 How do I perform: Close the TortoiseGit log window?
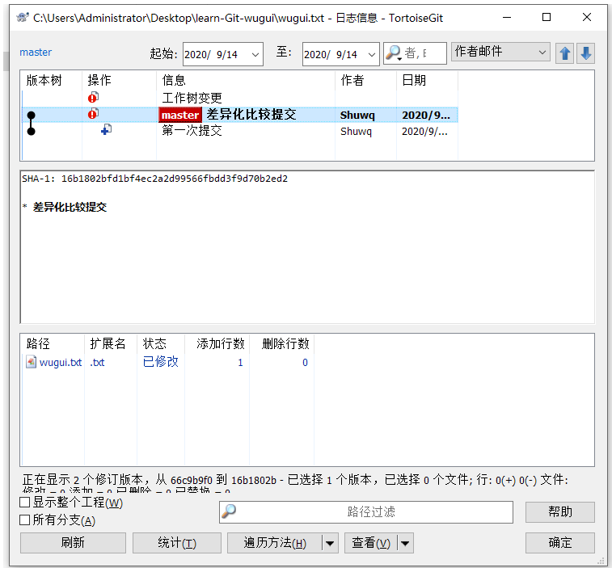point(587,17)
